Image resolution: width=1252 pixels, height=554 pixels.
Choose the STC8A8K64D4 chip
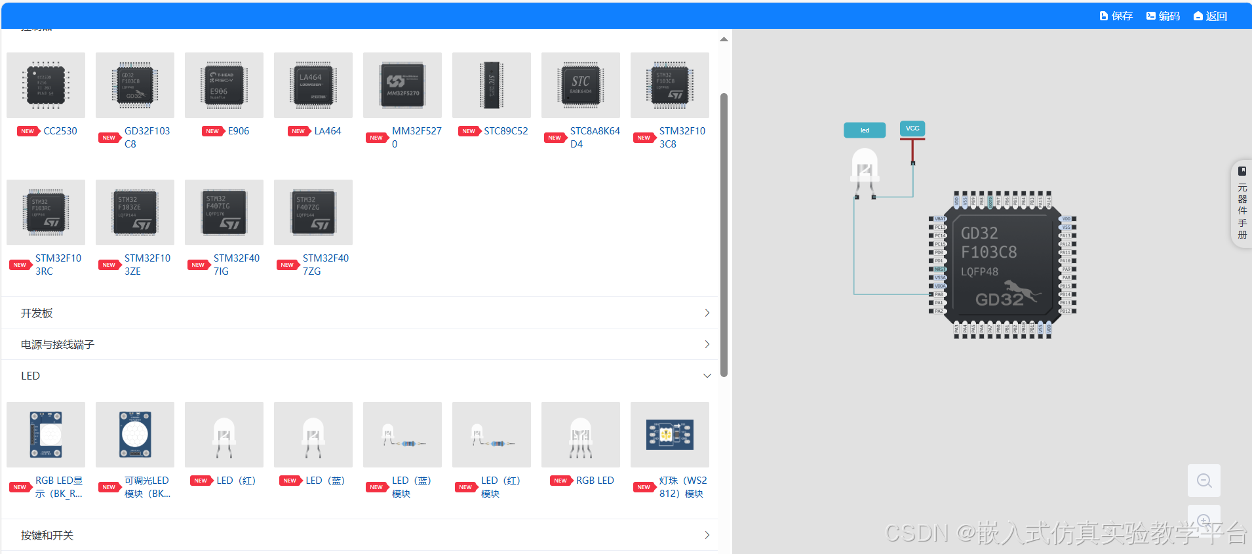581,85
